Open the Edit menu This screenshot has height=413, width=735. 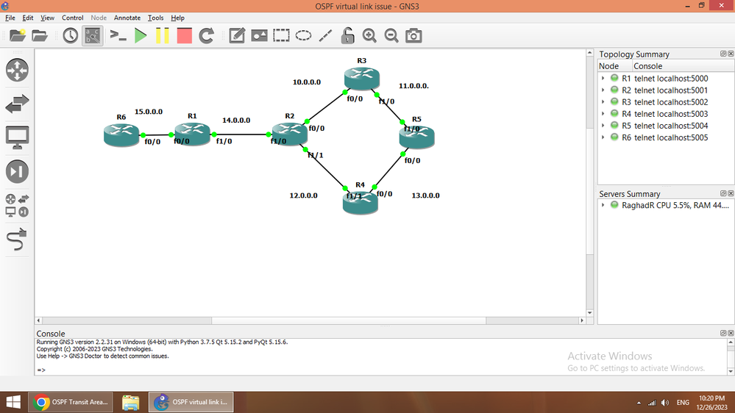[28, 18]
